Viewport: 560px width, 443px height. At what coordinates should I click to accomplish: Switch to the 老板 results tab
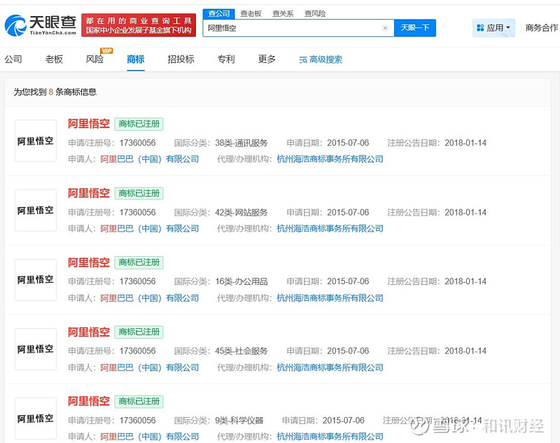click(54, 59)
